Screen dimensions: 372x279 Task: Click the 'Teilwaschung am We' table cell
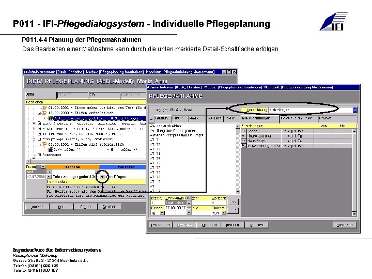pos(264,146)
